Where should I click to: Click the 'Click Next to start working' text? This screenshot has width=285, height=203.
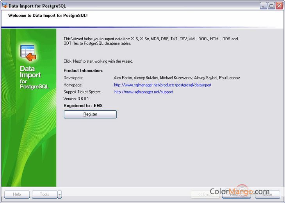tap(98, 61)
